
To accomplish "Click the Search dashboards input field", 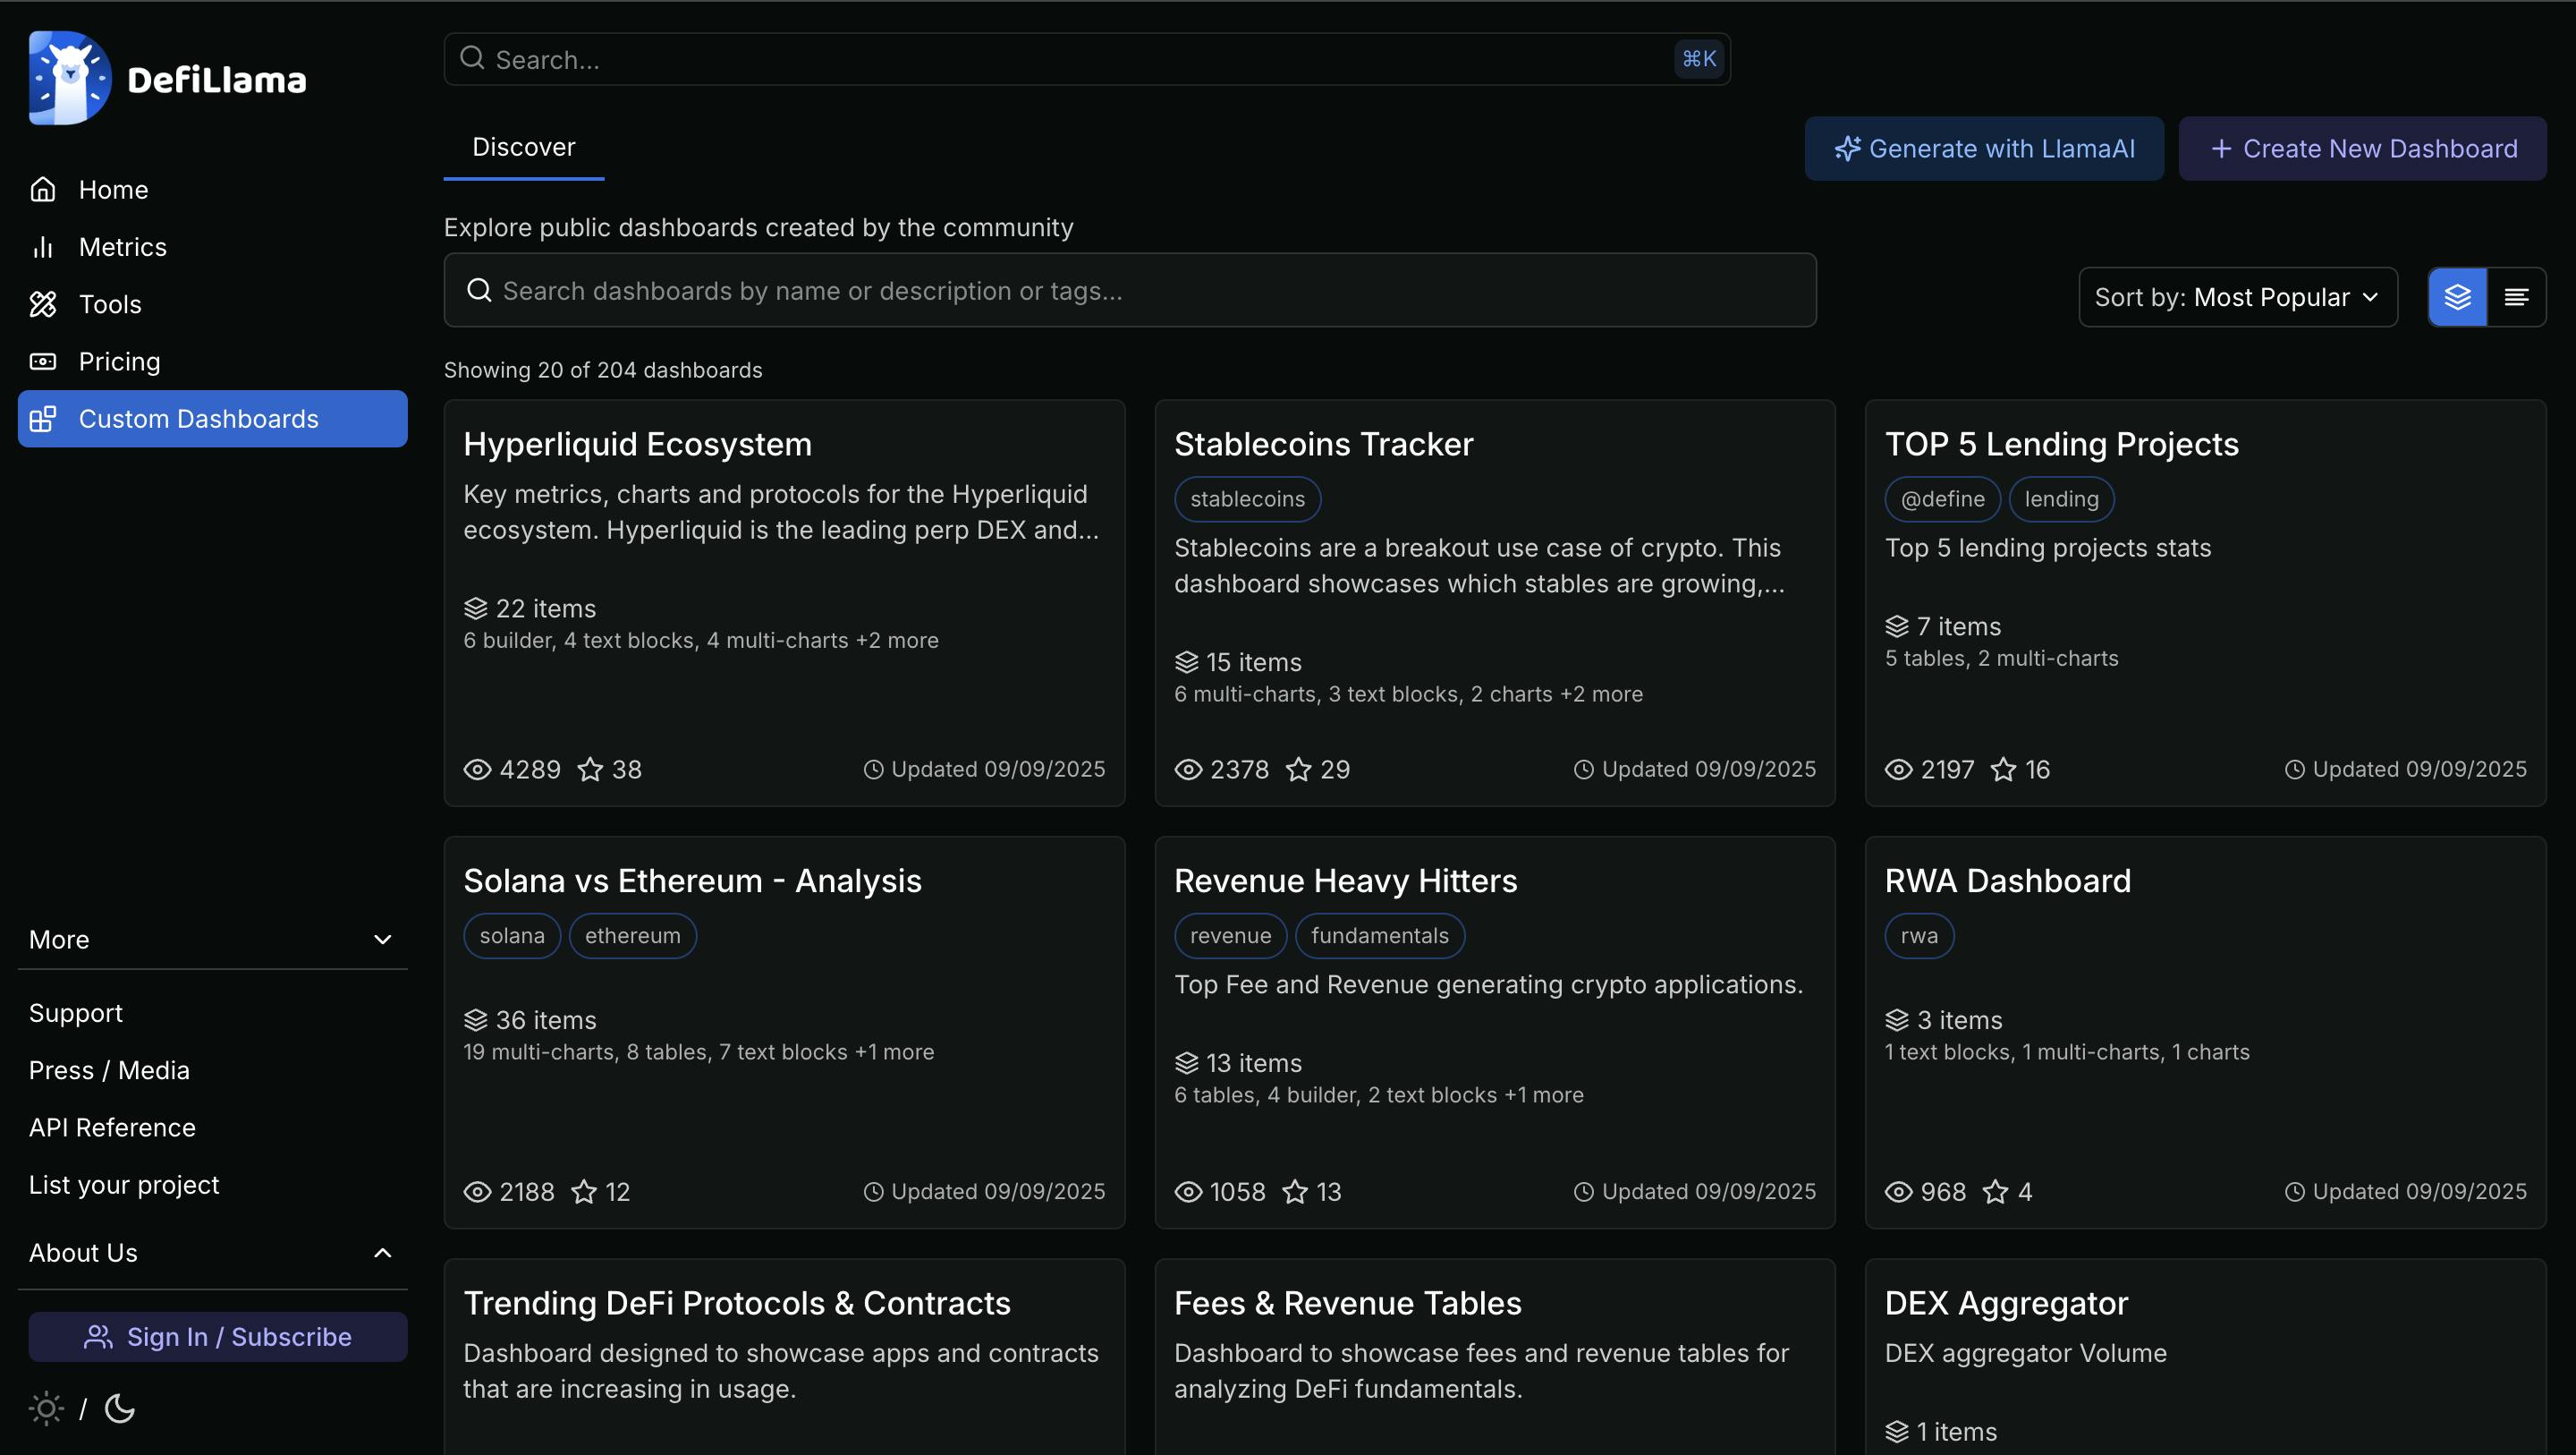I will point(1130,290).
